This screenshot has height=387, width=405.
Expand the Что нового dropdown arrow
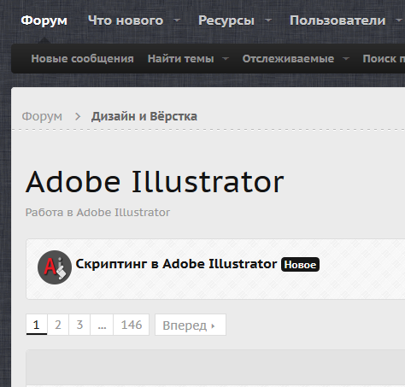point(177,21)
